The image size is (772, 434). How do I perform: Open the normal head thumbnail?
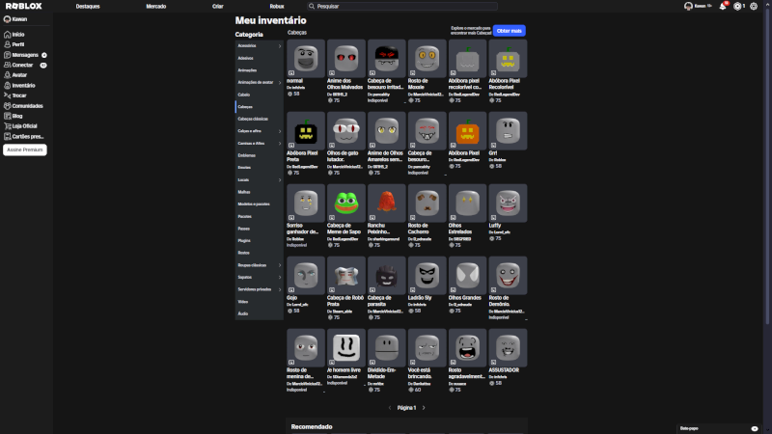tap(306, 59)
